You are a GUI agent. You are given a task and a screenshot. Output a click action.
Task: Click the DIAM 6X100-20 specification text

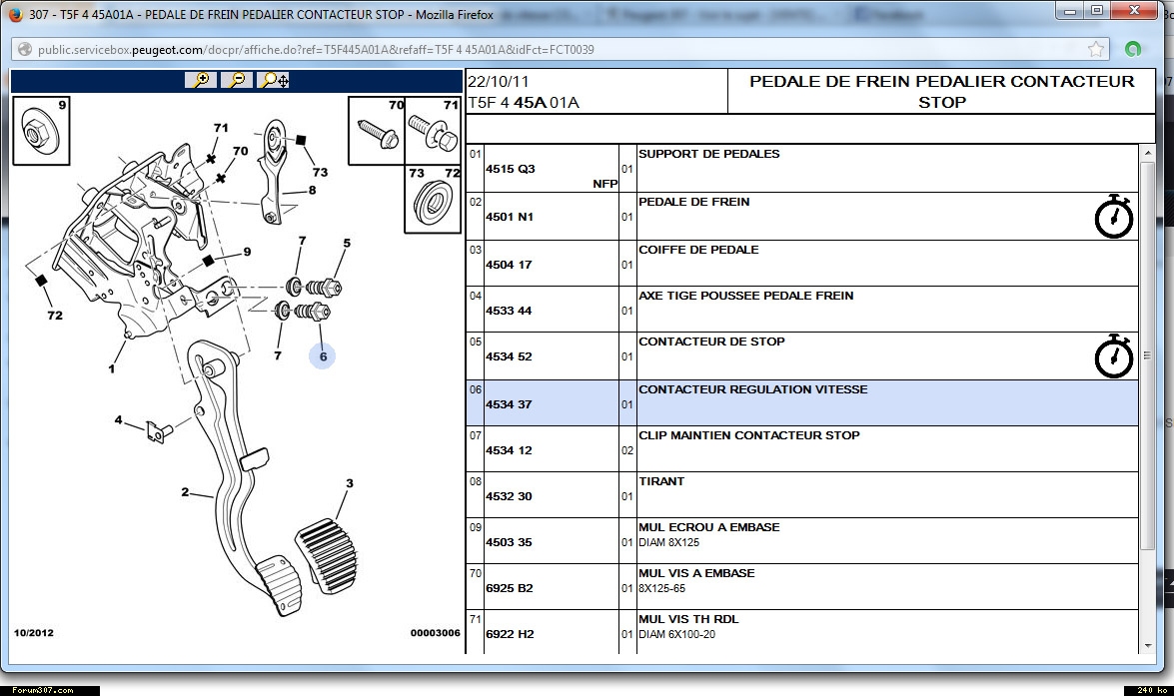point(676,635)
